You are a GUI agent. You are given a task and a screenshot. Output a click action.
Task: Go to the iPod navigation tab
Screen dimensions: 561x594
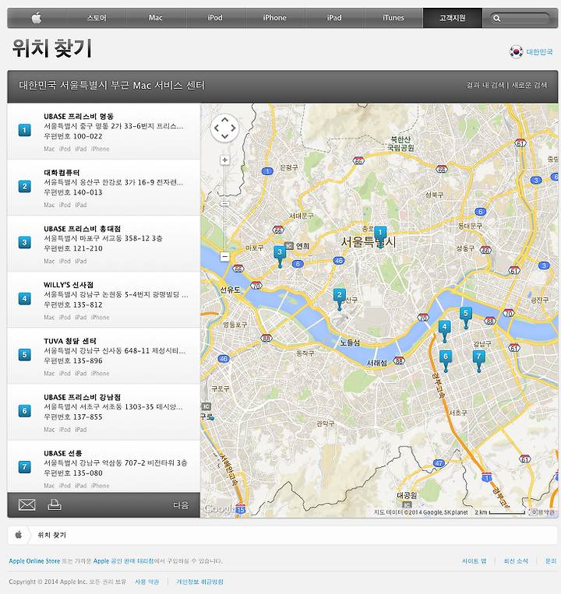coord(215,18)
